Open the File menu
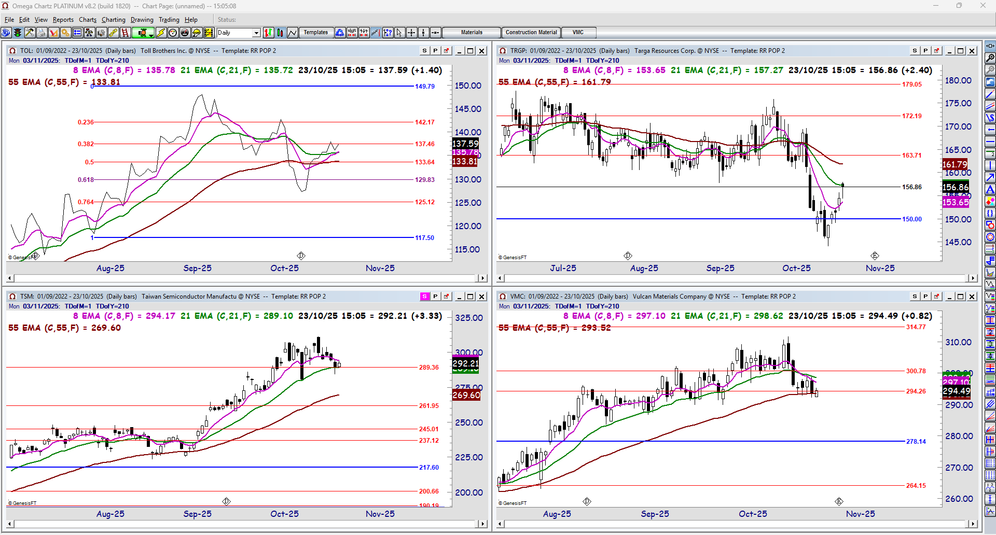 (9, 20)
